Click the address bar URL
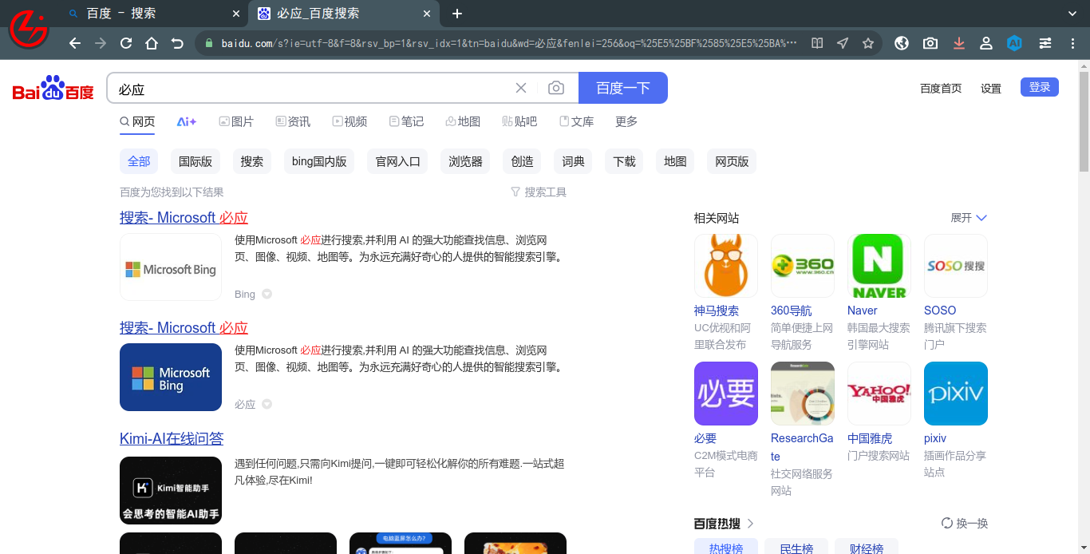This screenshot has width=1090, height=554. [x=509, y=43]
